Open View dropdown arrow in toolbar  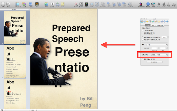[x=20, y=5]
